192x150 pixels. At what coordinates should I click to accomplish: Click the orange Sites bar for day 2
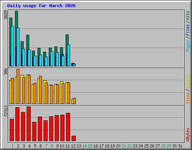point(18,86)
